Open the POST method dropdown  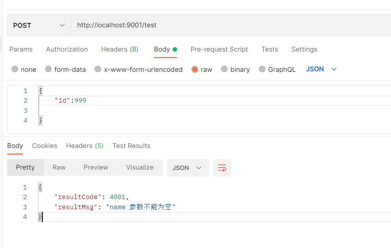coord(39,25)
